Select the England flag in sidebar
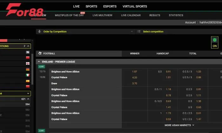222x133 pixels. pyautogui.click(x=28, y=63)
